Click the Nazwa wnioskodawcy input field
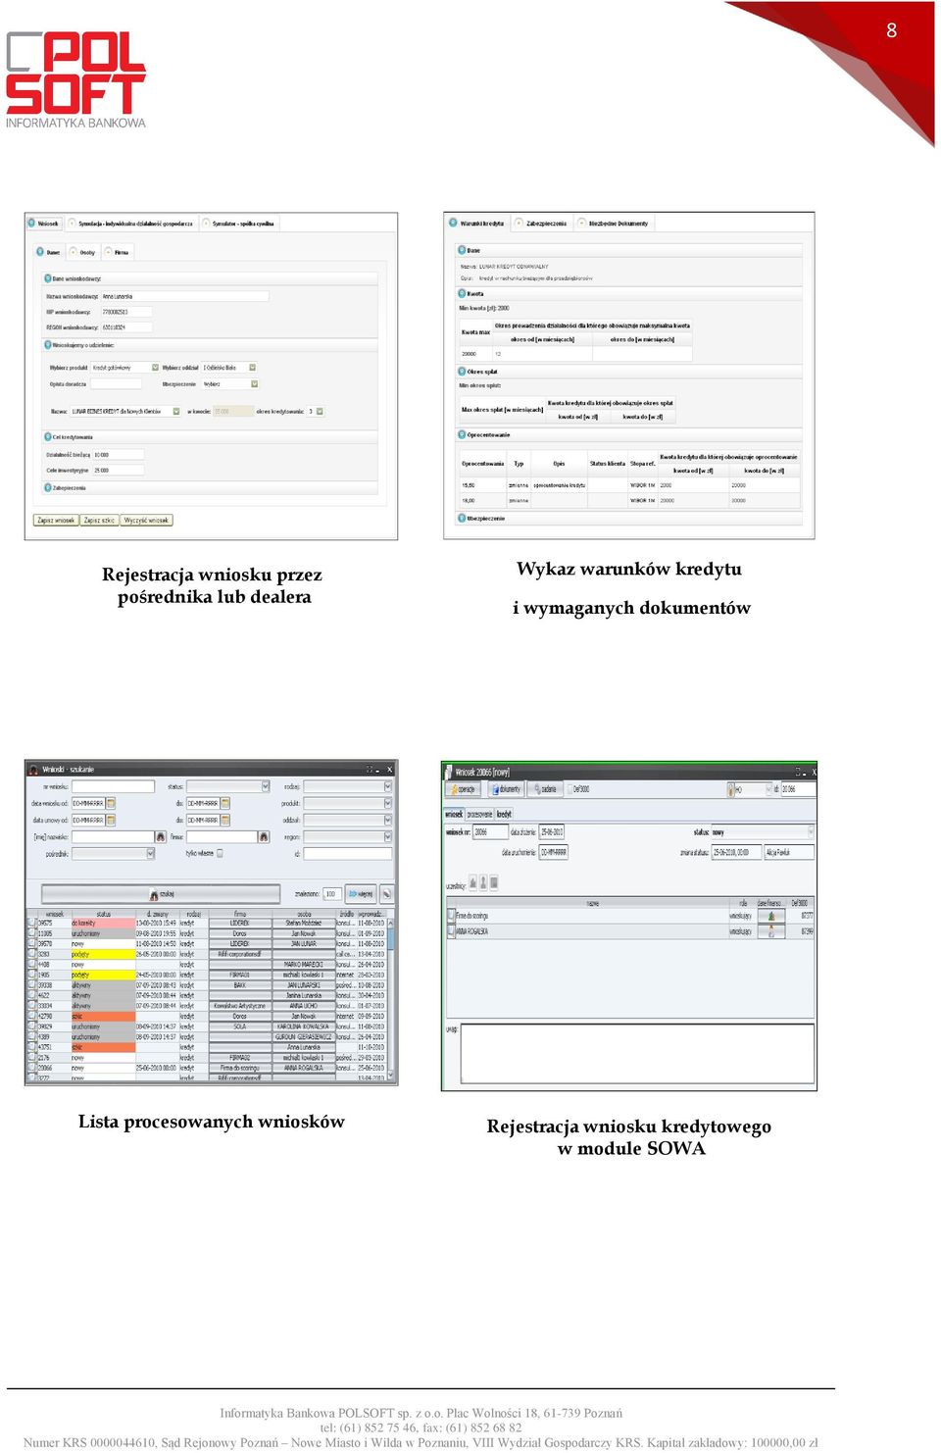This screenshot has width=941, height=1453. pyautogui.click(x=184, y=296)
